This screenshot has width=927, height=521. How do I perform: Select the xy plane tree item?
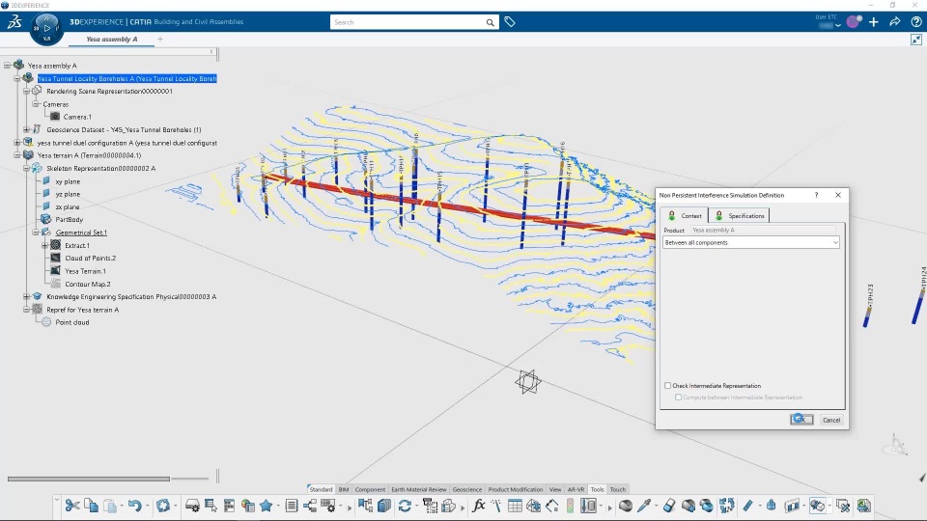coord(68,181)
